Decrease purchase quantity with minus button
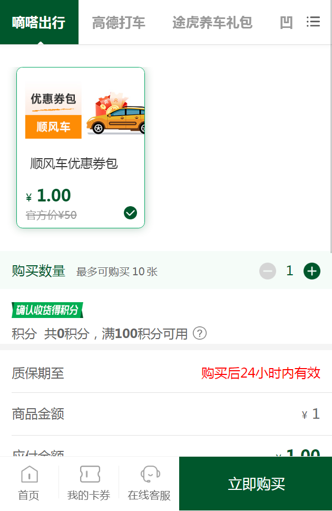The height and width of the screenshot is (511, 332). (x=268, y=271)
